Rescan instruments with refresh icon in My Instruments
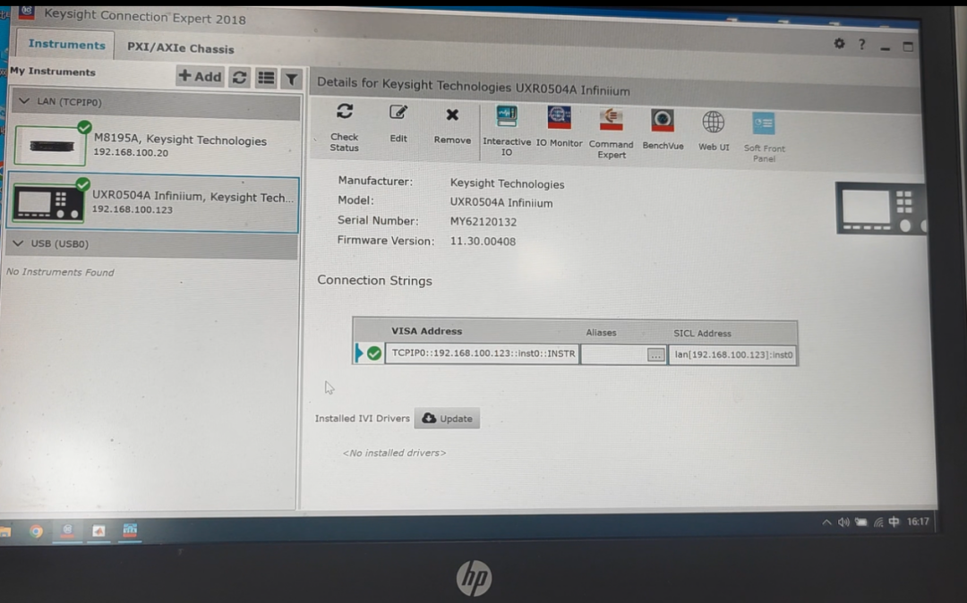 (x=239, y=78)
